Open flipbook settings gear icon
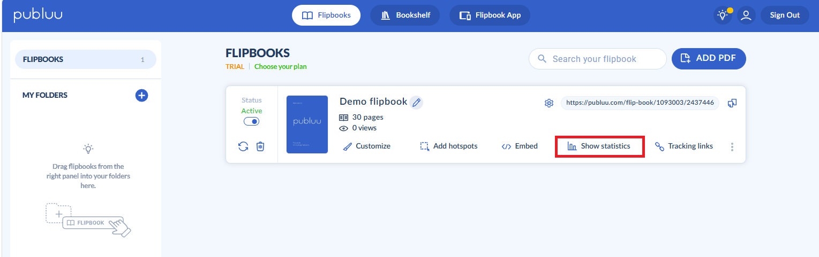This screenshot has height=257, width=819. click(x=548, y=103)
